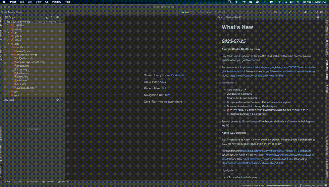Image resolution: width=329 pixels, height=187 pixels.
Task: Click Git update project arrow icon
Action: (x=281, y=12)
